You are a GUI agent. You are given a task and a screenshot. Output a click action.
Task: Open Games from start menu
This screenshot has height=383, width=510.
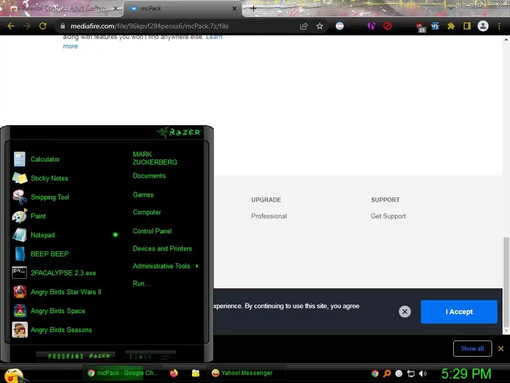tap(143, 195)
